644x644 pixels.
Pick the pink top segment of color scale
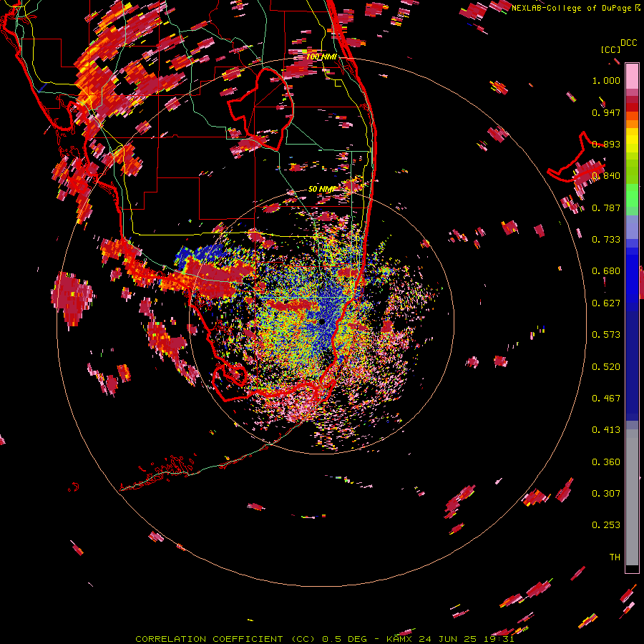click(x=632, y=76)
